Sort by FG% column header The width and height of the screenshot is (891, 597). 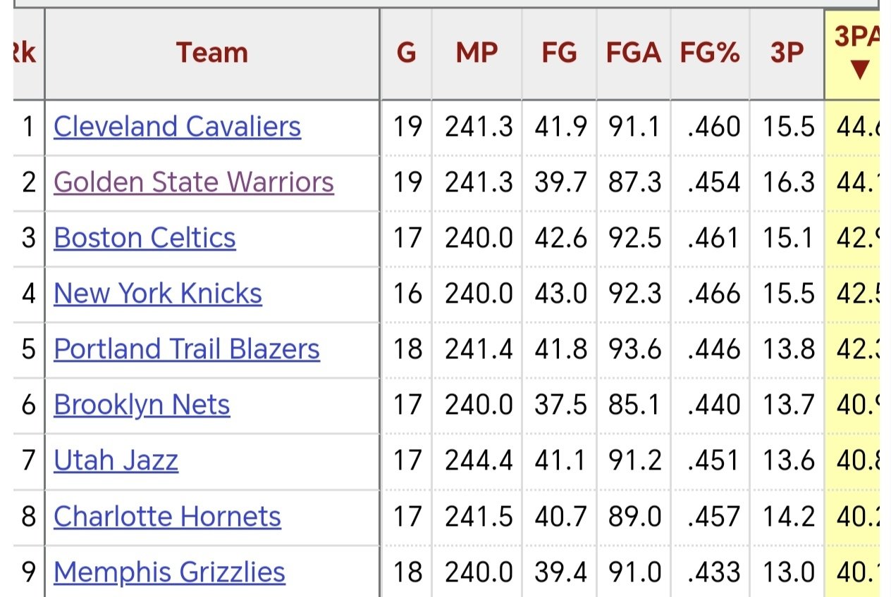(x=709, y=53)
